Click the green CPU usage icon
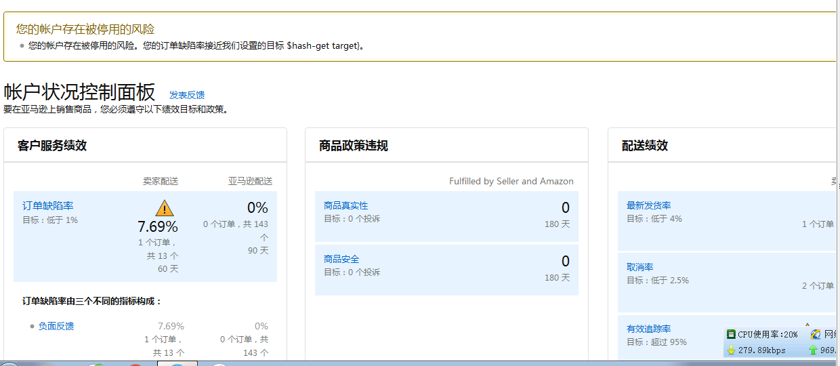The height and width of the screenshot is (366, 840). point(731,334)
